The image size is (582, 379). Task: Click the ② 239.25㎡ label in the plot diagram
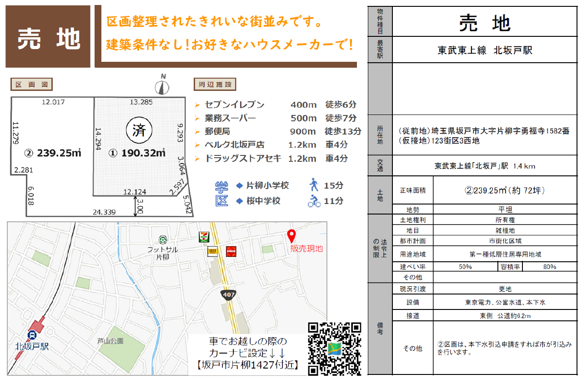point(52,153)
